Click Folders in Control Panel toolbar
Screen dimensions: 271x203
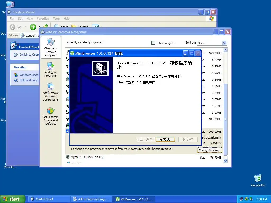[x=80, y=26]
